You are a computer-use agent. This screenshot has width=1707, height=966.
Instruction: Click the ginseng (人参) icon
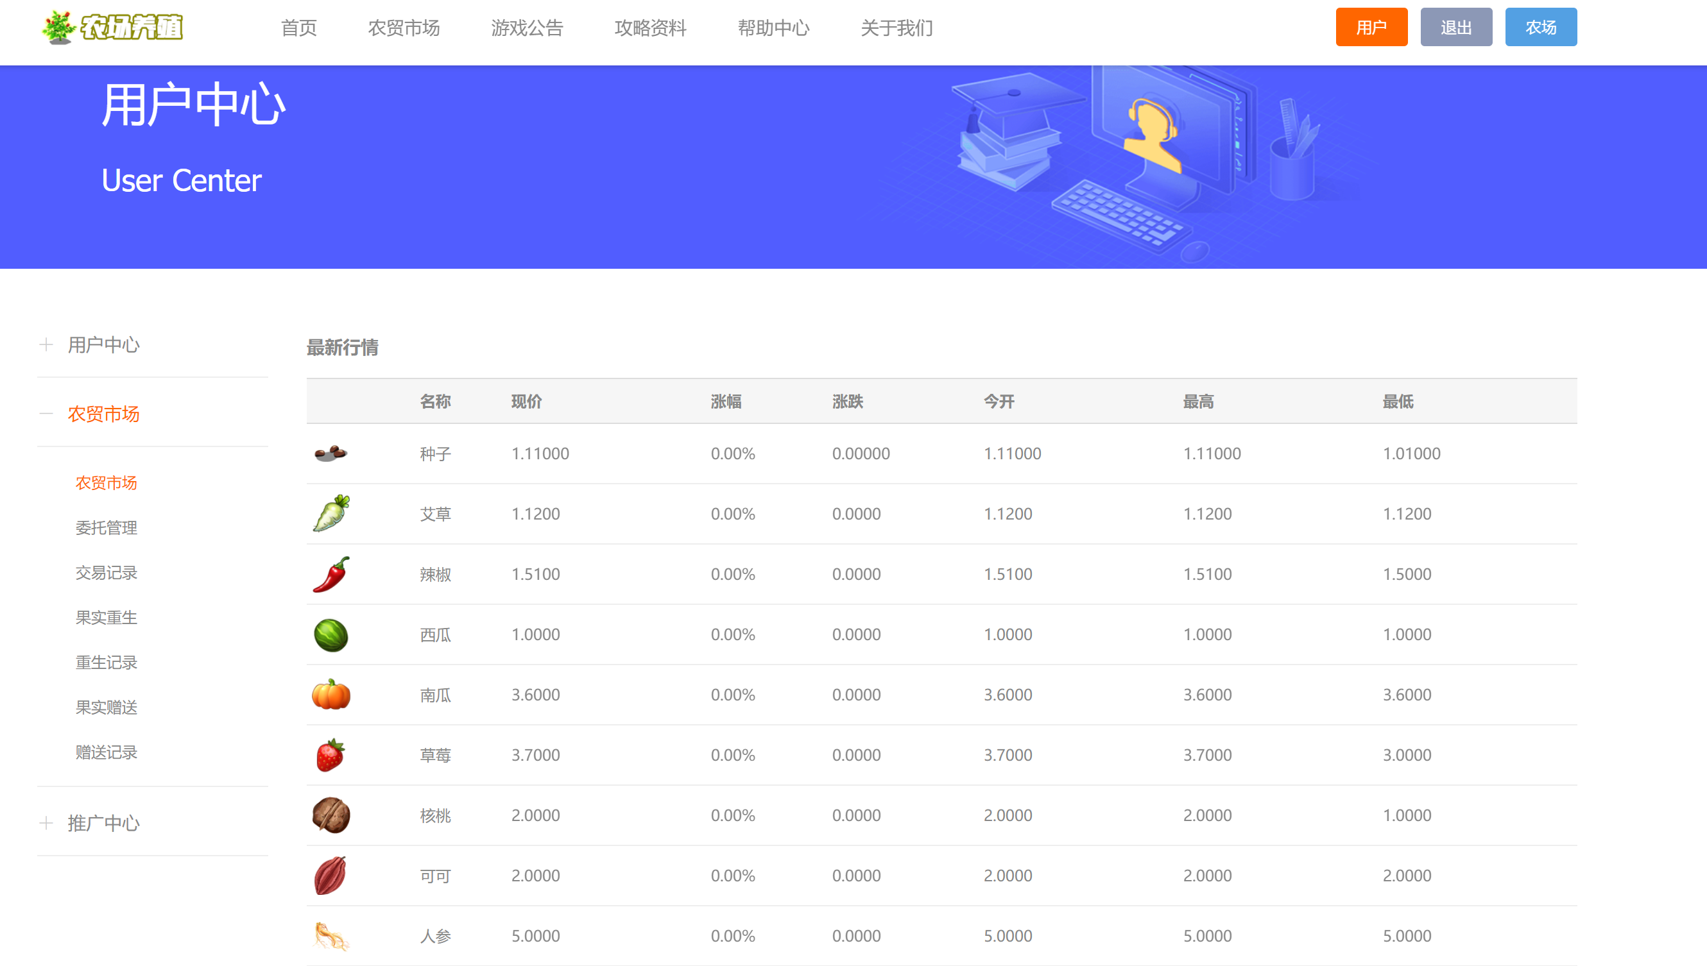pyautogui.click(x=330, y=935)
